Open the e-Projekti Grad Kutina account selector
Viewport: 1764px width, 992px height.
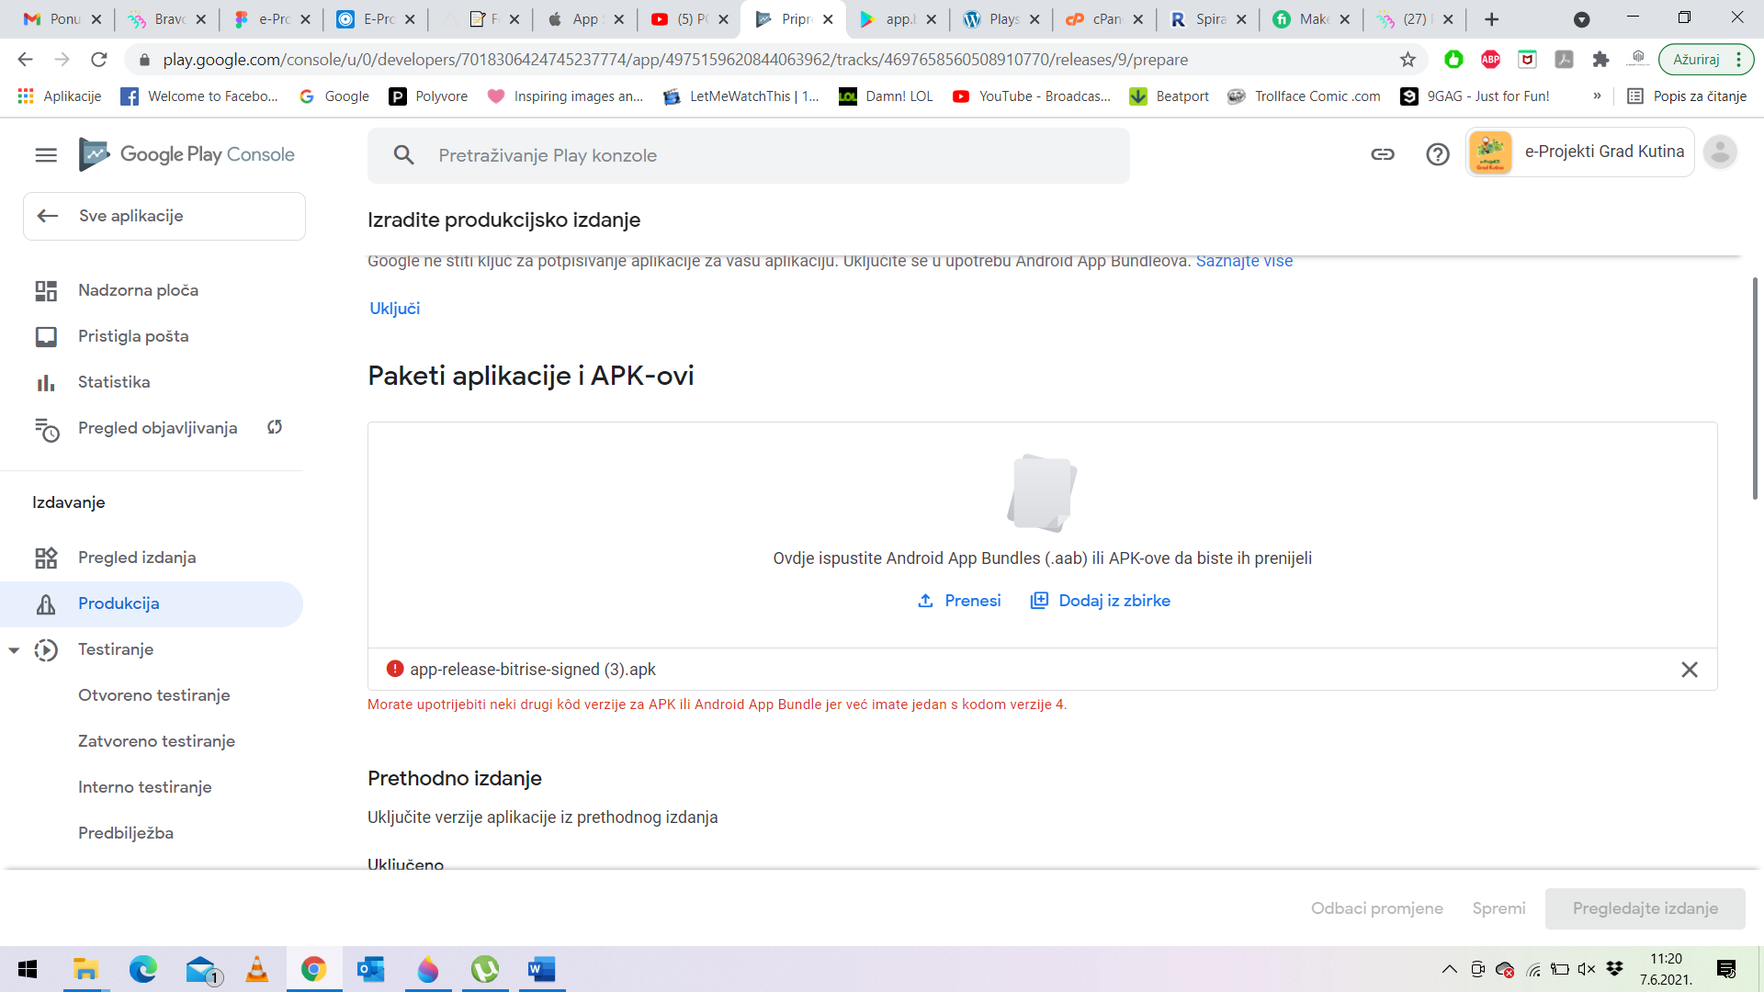1580,152
